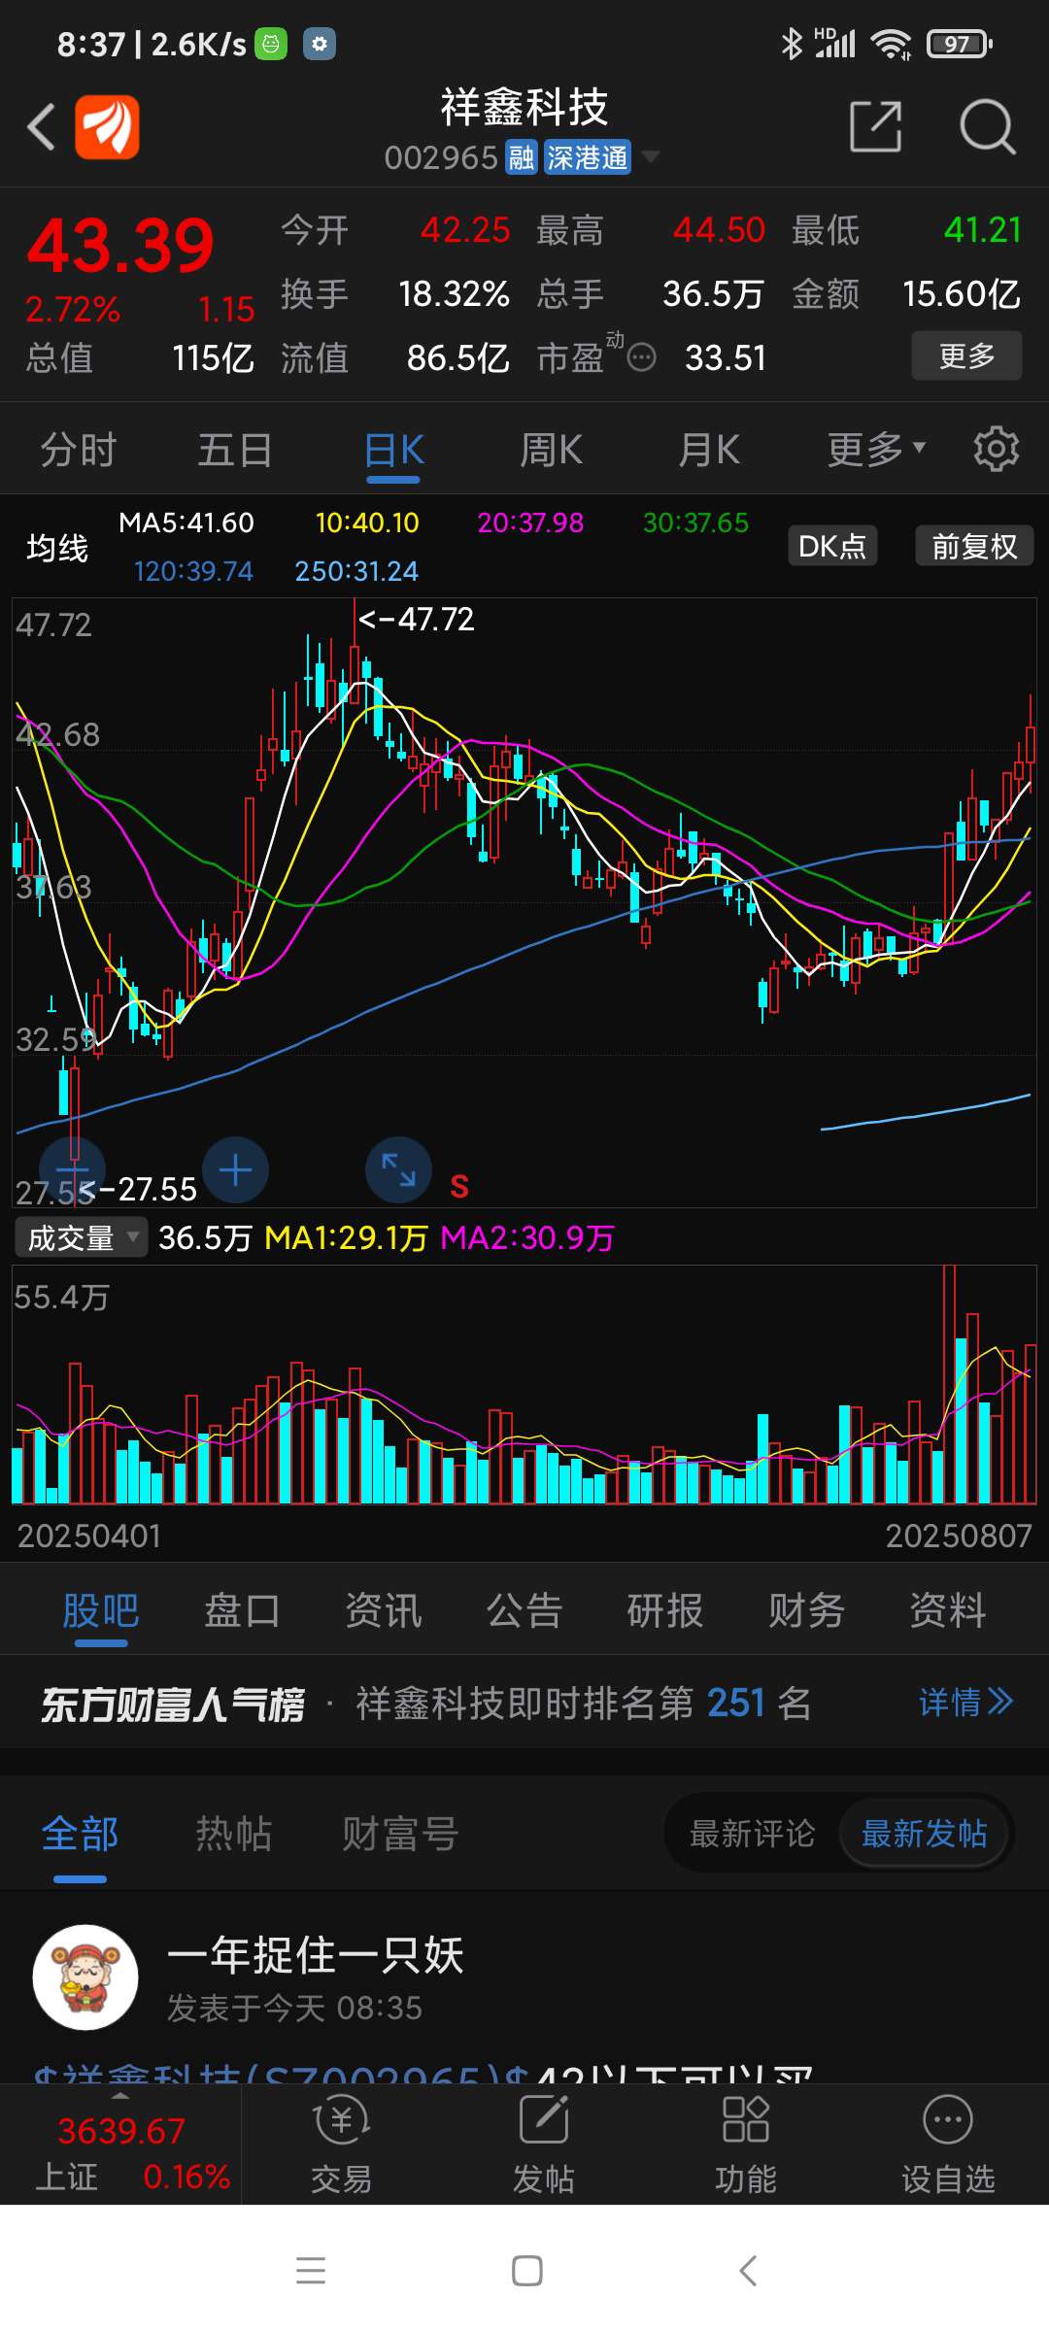This screenshot has width=1049, height=2331.
Task: Select 日K chart tab
Action: (x=393, y=450)
